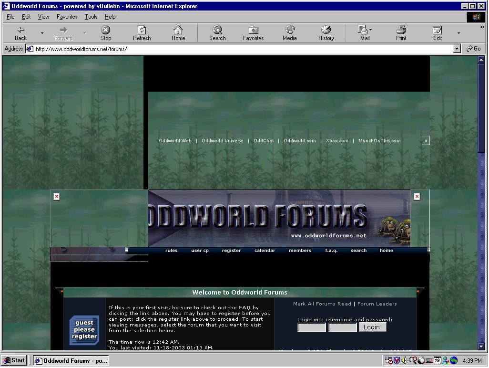This screenshot has width=489, height=368.
Task: Click the username login field
Action: pos(312,327)
